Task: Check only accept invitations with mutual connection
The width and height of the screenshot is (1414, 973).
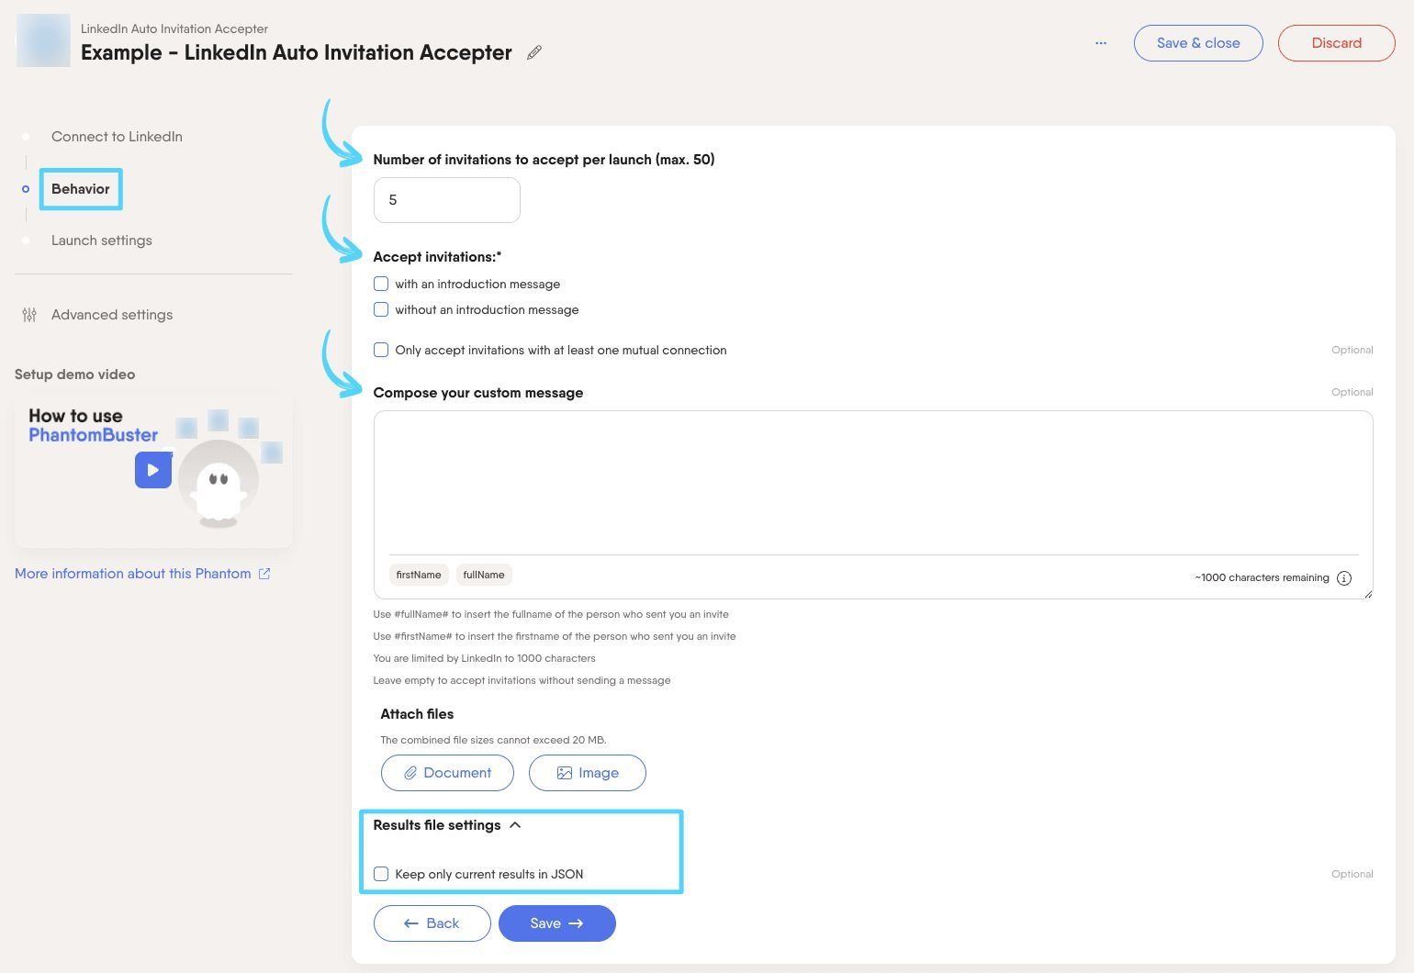Action: coord(381,350)
